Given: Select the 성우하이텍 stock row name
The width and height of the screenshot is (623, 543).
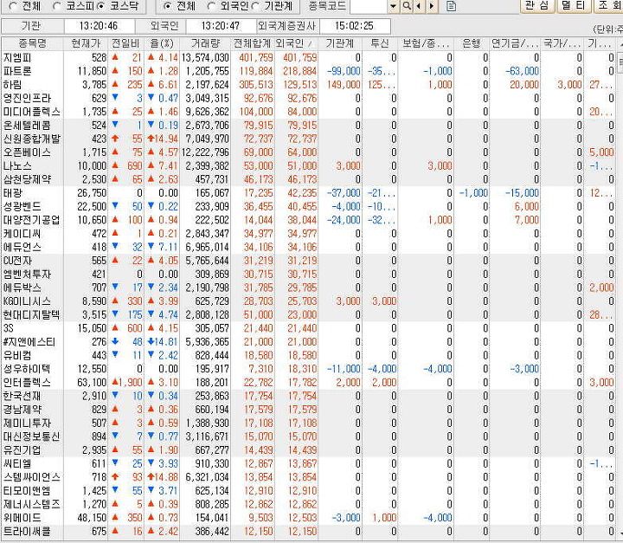Looking at the screenshot, I should pyautogui.click(x=28, y=369).
